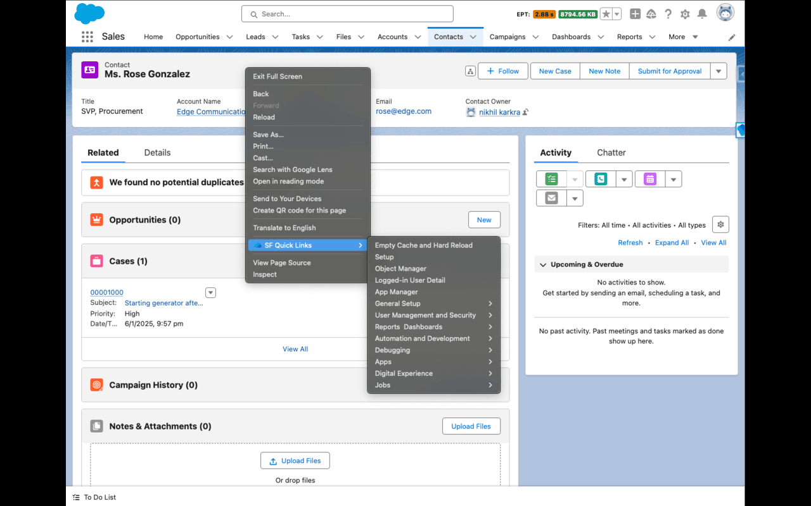The width and height of the screenshot is (811, 506).
Task: Open the dropdown next to Submit for Approval
Action: click(718, 71)
